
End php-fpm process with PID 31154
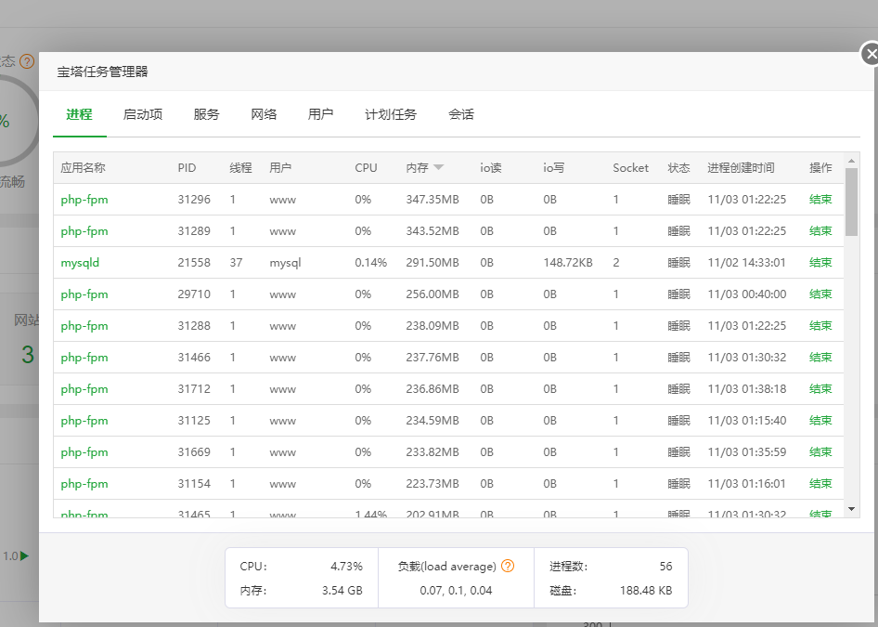point(820,484)
